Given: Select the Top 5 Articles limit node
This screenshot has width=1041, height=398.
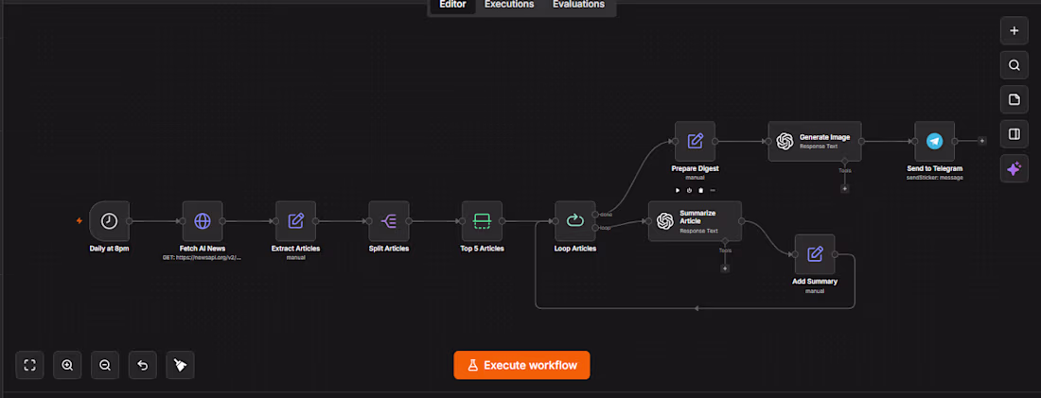Looking at the screenshot, I should (x=482, y=221).
